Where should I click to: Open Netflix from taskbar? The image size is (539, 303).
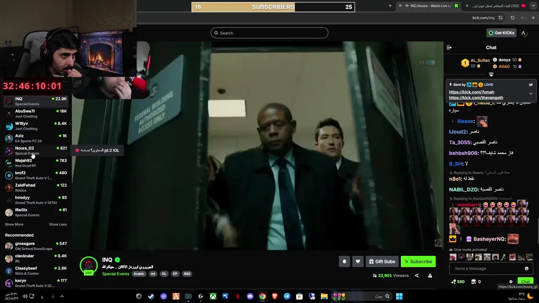pyautogui.click(x=237, y=296)
